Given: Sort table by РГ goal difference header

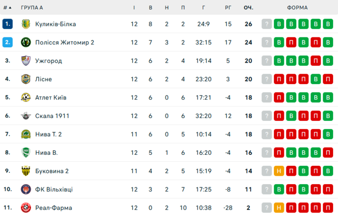Looking at the screenshot, I should tap(228, 7).
